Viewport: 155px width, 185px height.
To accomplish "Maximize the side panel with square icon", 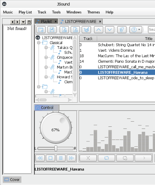I will pos(29,22).
